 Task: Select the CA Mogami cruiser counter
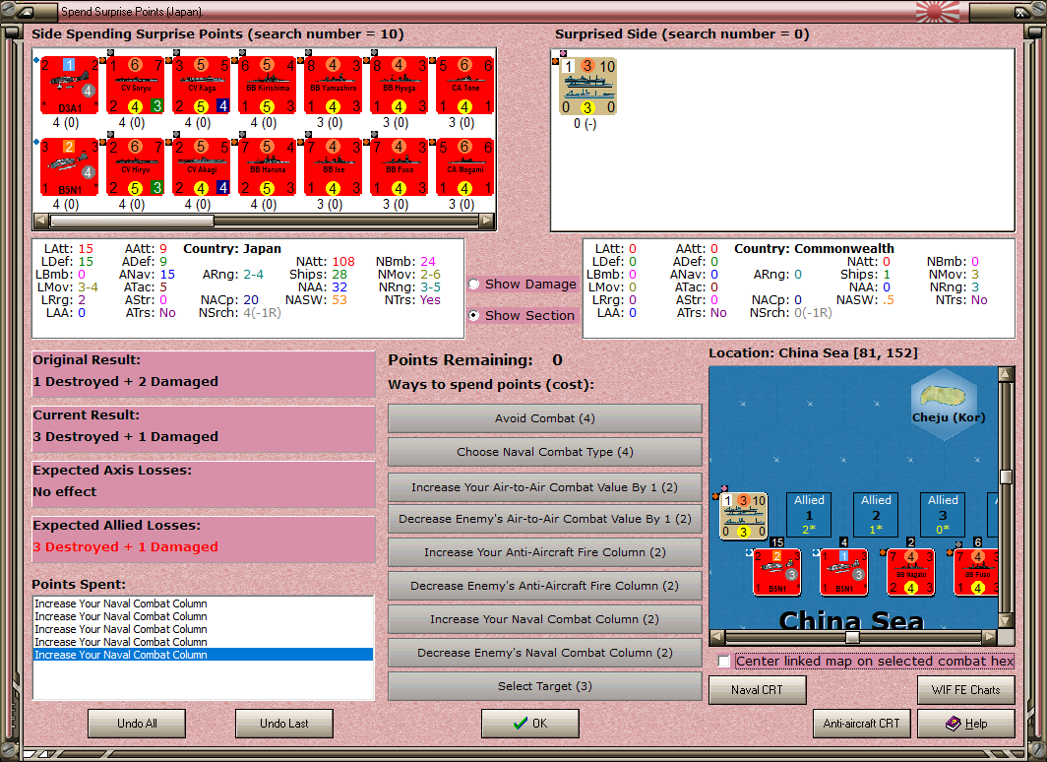465,167
